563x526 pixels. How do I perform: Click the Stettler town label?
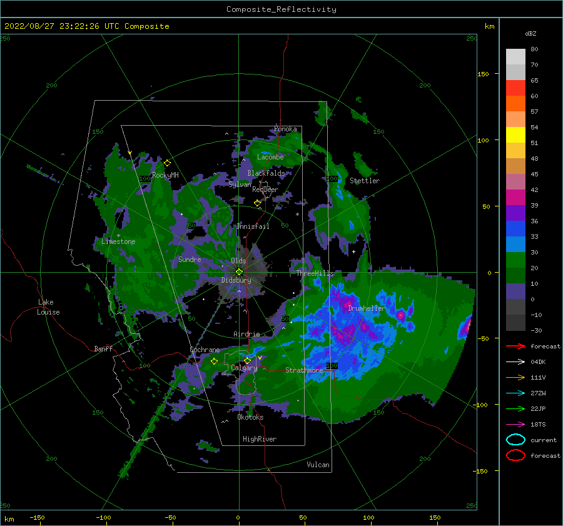pyautogui.click(x=365, y=181)
